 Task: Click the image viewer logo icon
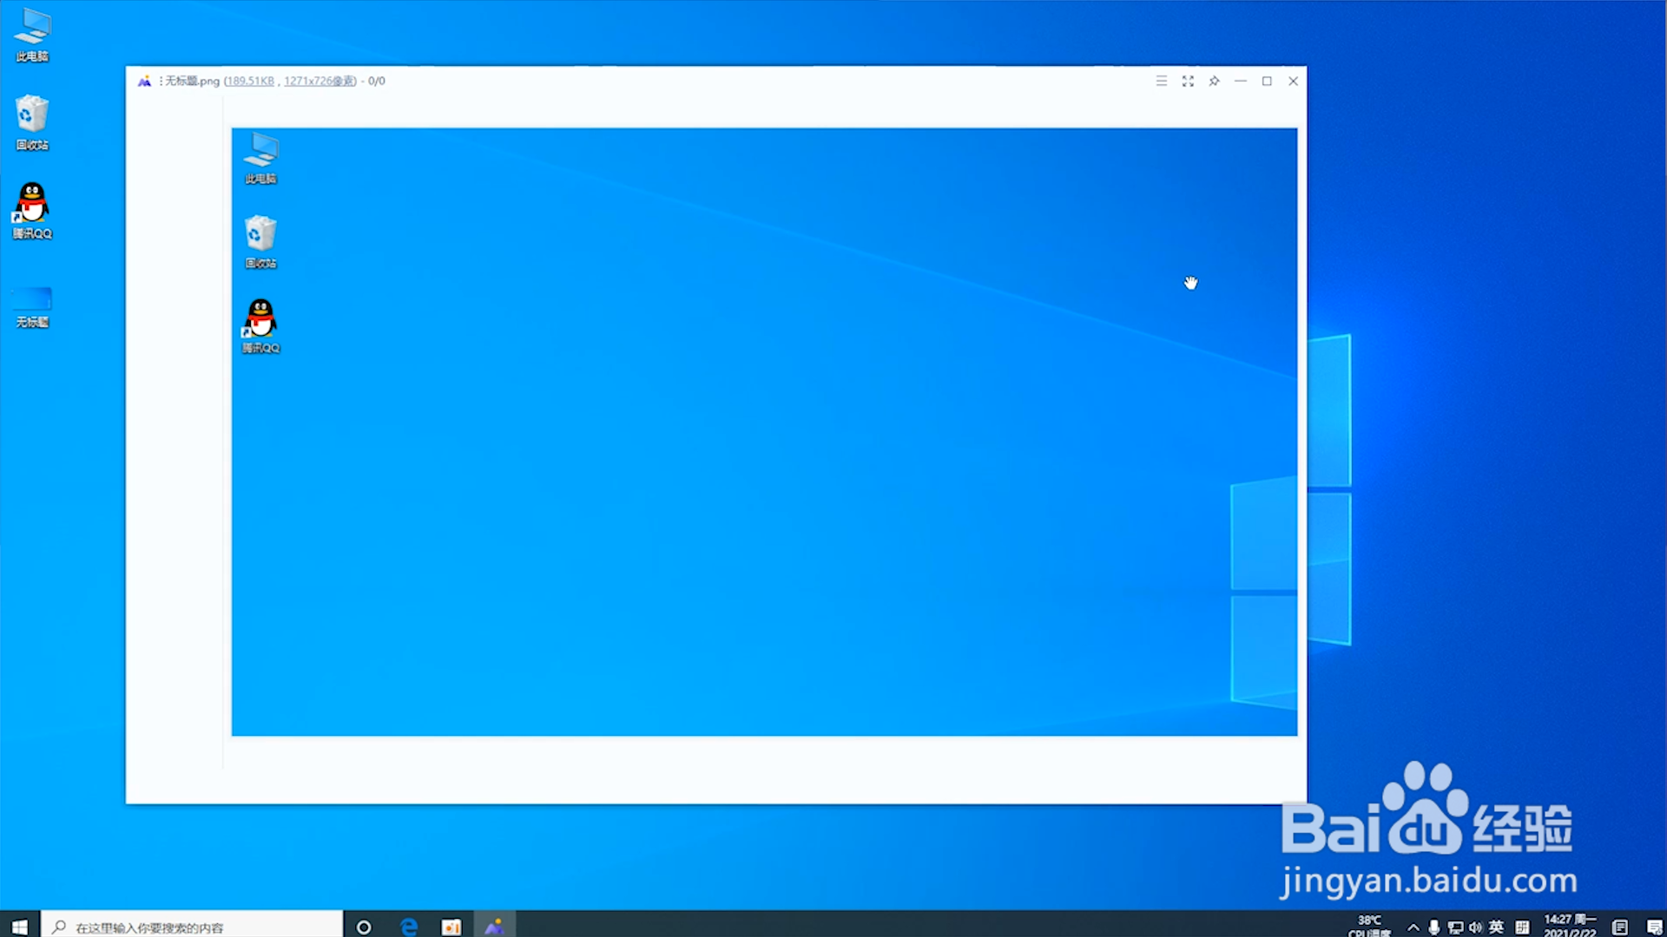(144, 81)
